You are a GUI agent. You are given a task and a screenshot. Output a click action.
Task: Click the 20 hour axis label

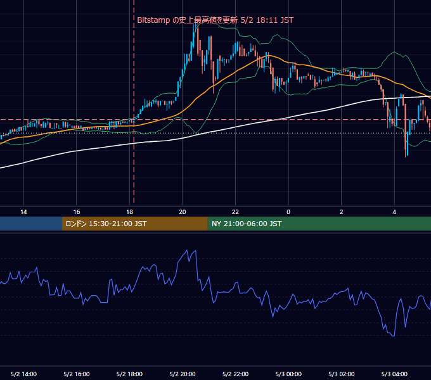click(183, 212)
